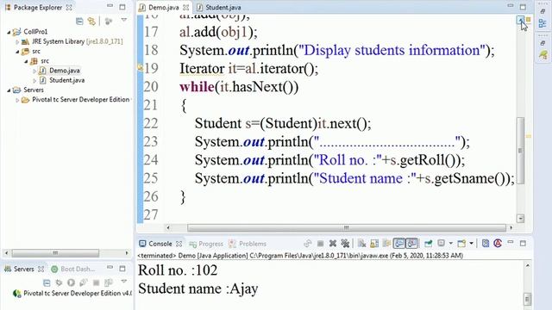Click the chain link icon in Console toolbar
The height and width of the screenshot is (310, 552).
click(x=307, y=243)
